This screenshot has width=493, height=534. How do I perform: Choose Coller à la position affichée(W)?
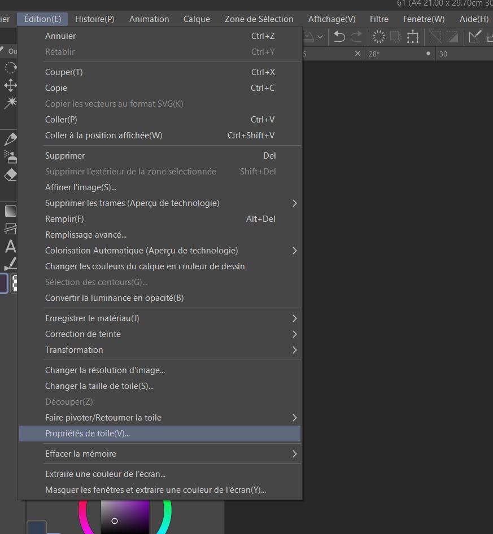[160, 135]
